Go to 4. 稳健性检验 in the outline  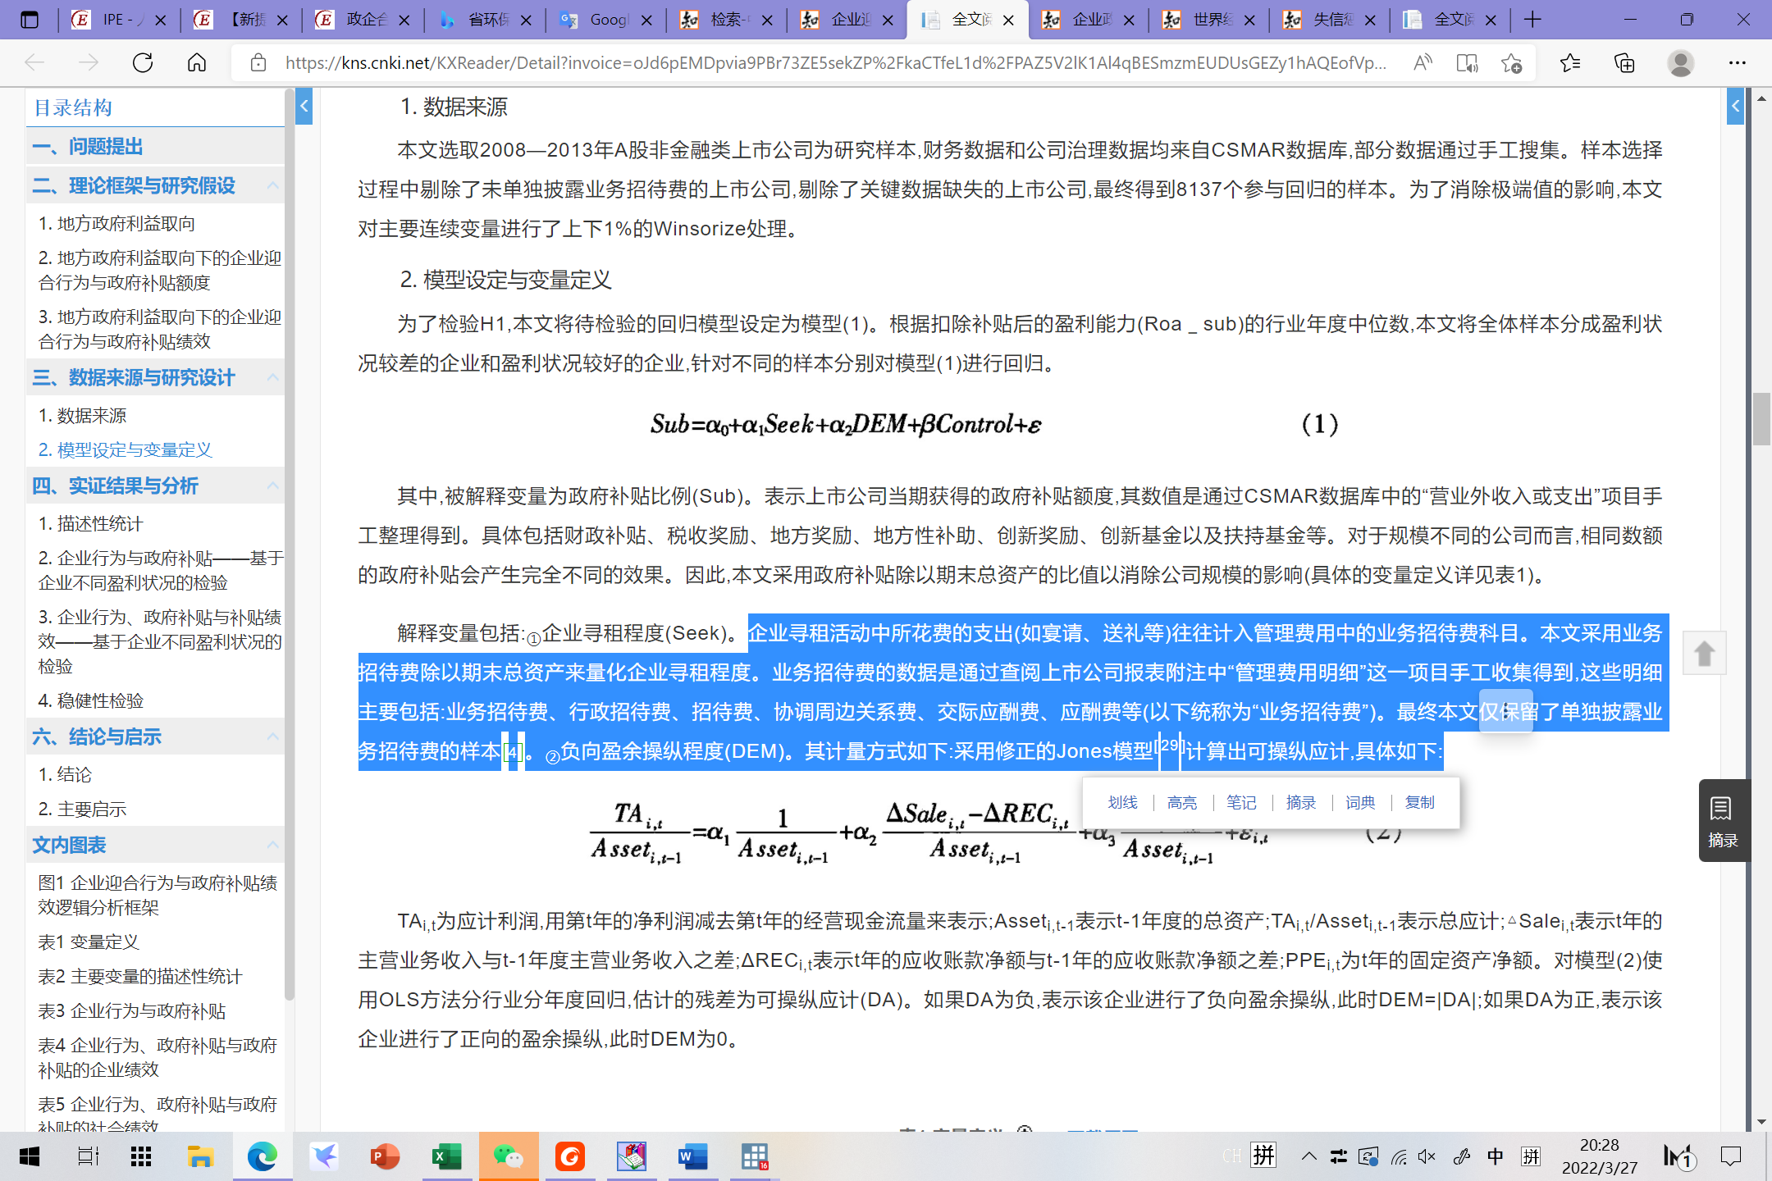pos(91,700)
